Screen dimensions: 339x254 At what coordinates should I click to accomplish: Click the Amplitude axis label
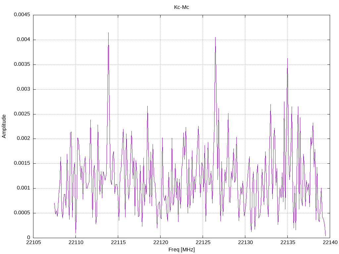[x=4, y=126]
